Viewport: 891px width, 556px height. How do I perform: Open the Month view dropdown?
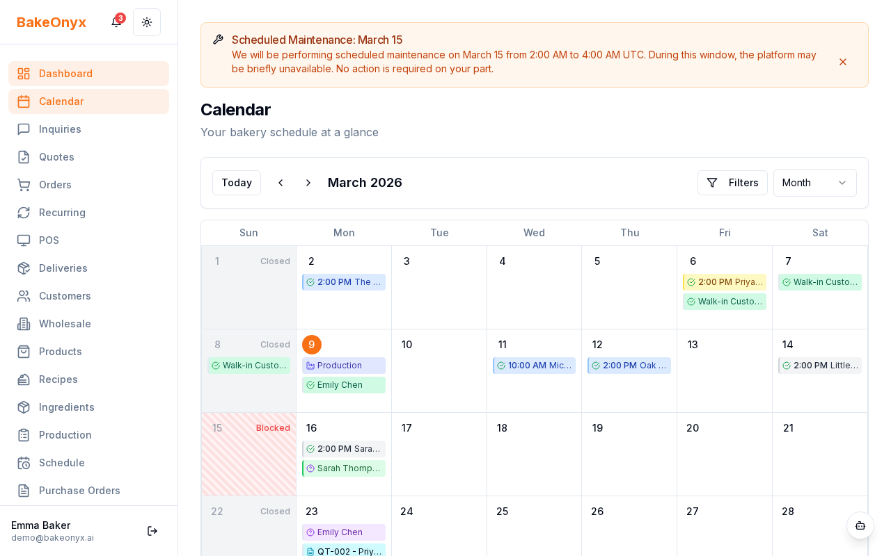coord(815,183)
